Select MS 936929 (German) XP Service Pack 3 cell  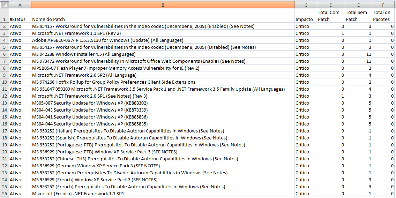tap(163, 166)
